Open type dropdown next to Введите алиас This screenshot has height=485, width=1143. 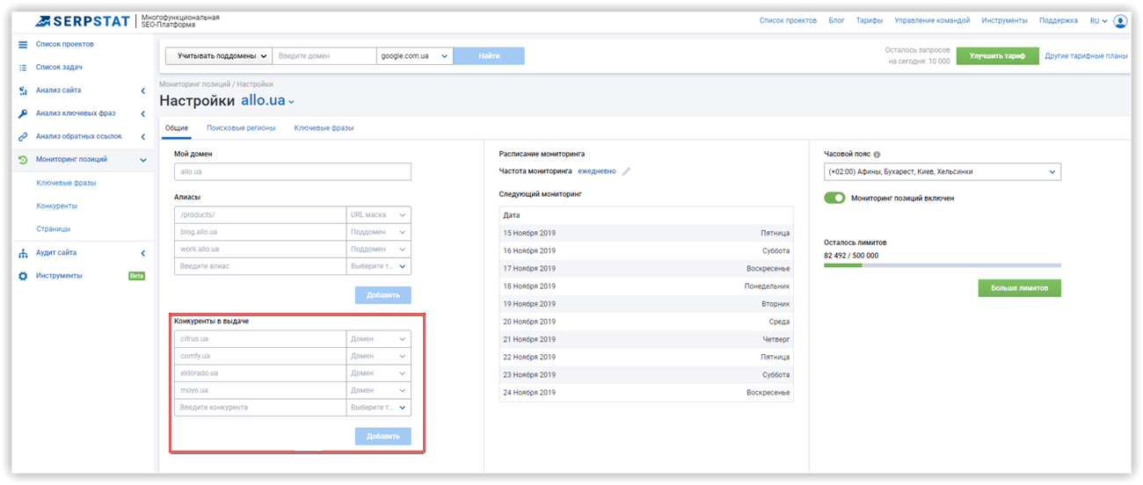tap(379, 266)
